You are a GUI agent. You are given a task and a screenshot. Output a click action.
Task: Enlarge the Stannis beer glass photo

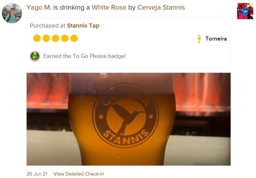pos(129,119)
